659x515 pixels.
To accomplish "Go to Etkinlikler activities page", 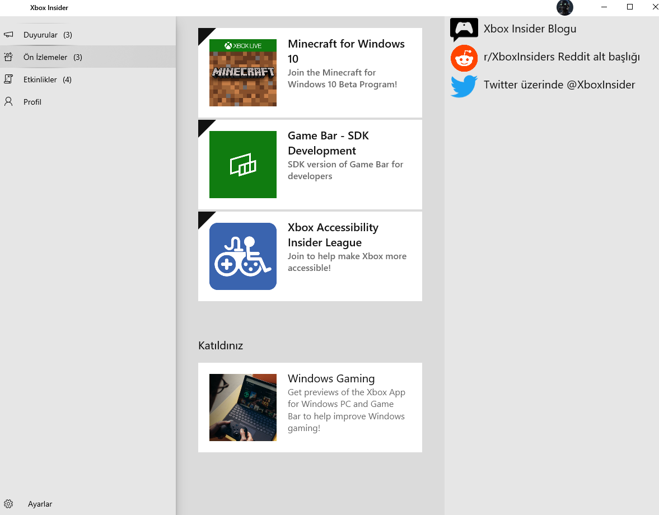I will point(88,79).
